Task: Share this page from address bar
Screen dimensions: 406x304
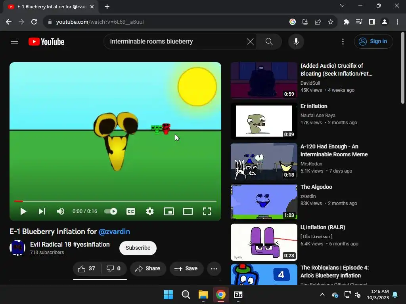Action: coord(318,22)
